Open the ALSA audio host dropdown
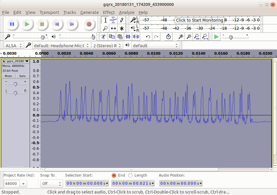277x195 pixels. tap(14, 45)
